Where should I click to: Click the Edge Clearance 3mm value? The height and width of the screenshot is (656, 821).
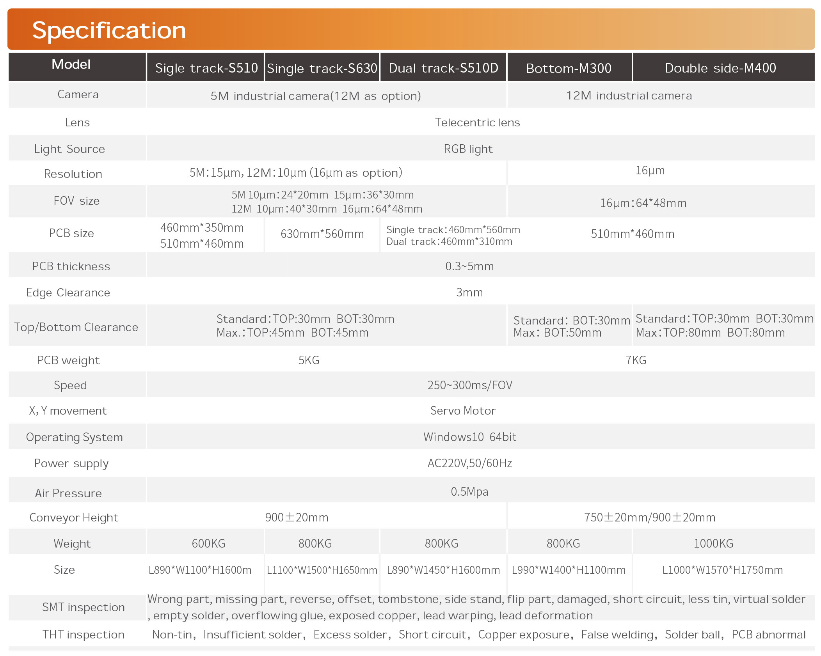(x=470, y=292)
